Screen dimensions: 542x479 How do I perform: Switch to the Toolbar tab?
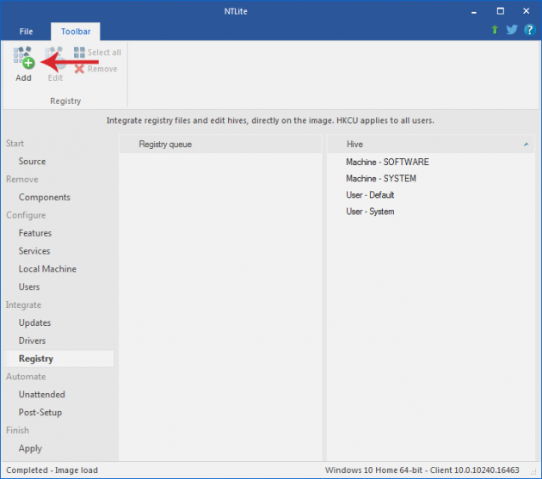pyautogui.click(x=76, y=32)
